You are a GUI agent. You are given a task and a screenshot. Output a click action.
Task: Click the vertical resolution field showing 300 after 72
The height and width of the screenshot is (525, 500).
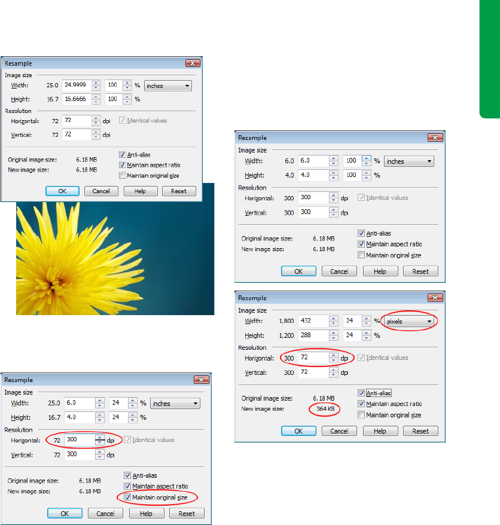pos(80,454)
